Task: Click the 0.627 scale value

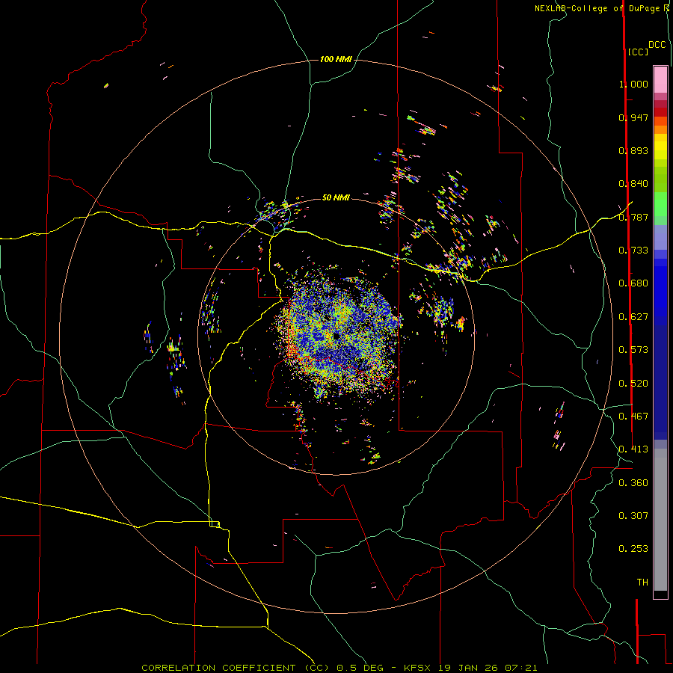Action: [x=633, y=317]
